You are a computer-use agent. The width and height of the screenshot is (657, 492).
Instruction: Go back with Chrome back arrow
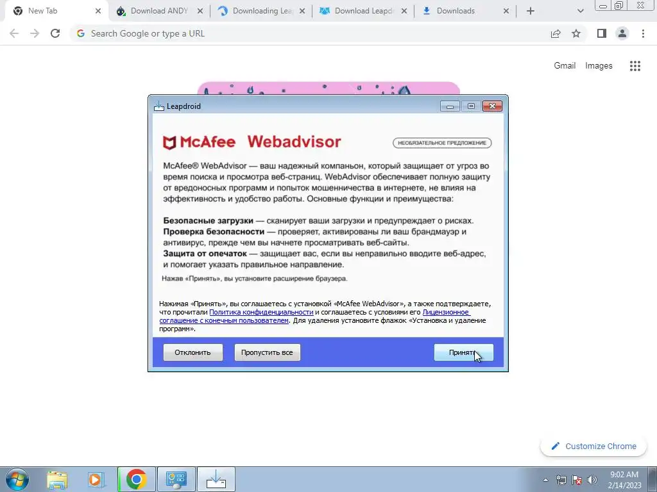tap(14, 33)
